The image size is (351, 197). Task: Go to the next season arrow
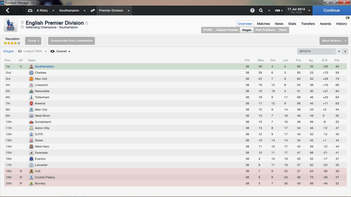345,51
